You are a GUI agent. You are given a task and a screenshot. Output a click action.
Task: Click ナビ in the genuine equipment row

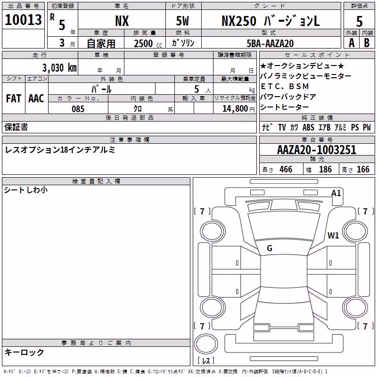pos(267,127)
